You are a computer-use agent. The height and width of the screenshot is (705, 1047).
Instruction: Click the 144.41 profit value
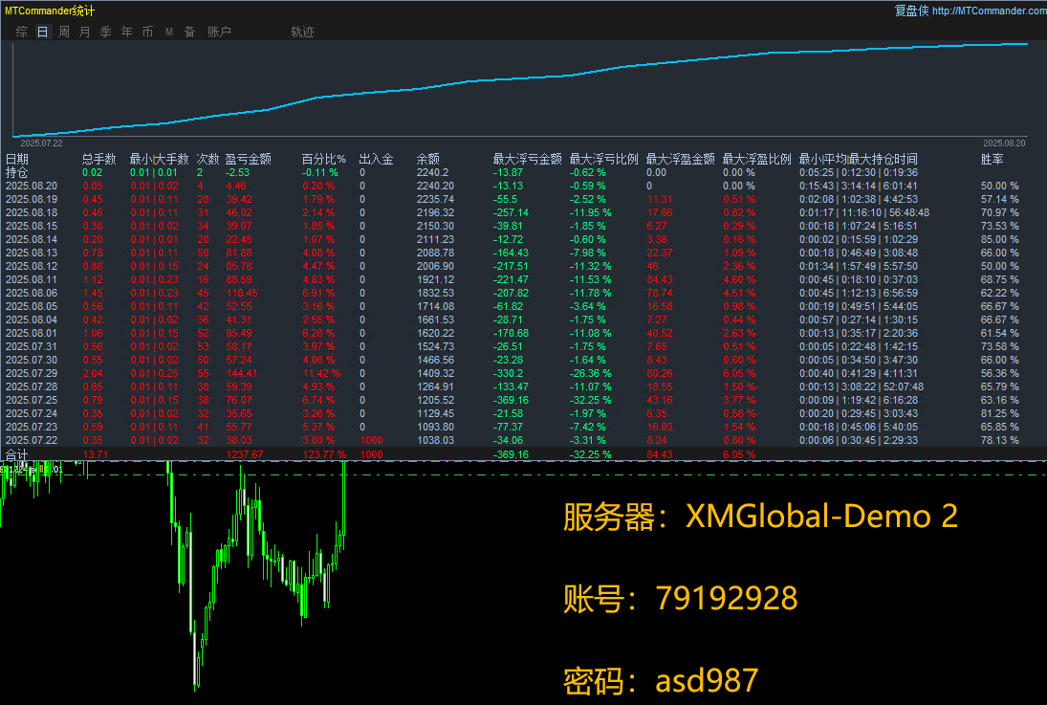pos(242,373)
